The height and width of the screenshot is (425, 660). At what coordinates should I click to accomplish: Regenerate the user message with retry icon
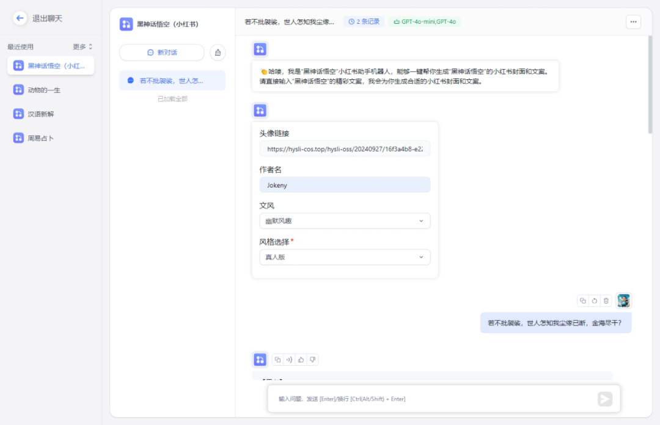595,300
